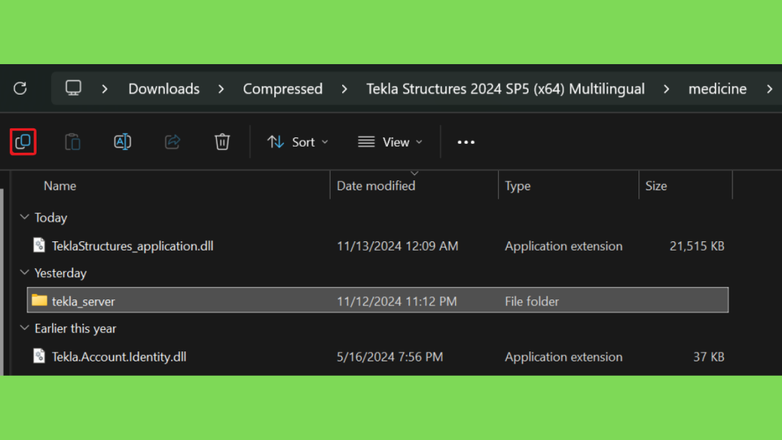
Task: Click the Share icon in the toolbar
Action: click(173, 142)
